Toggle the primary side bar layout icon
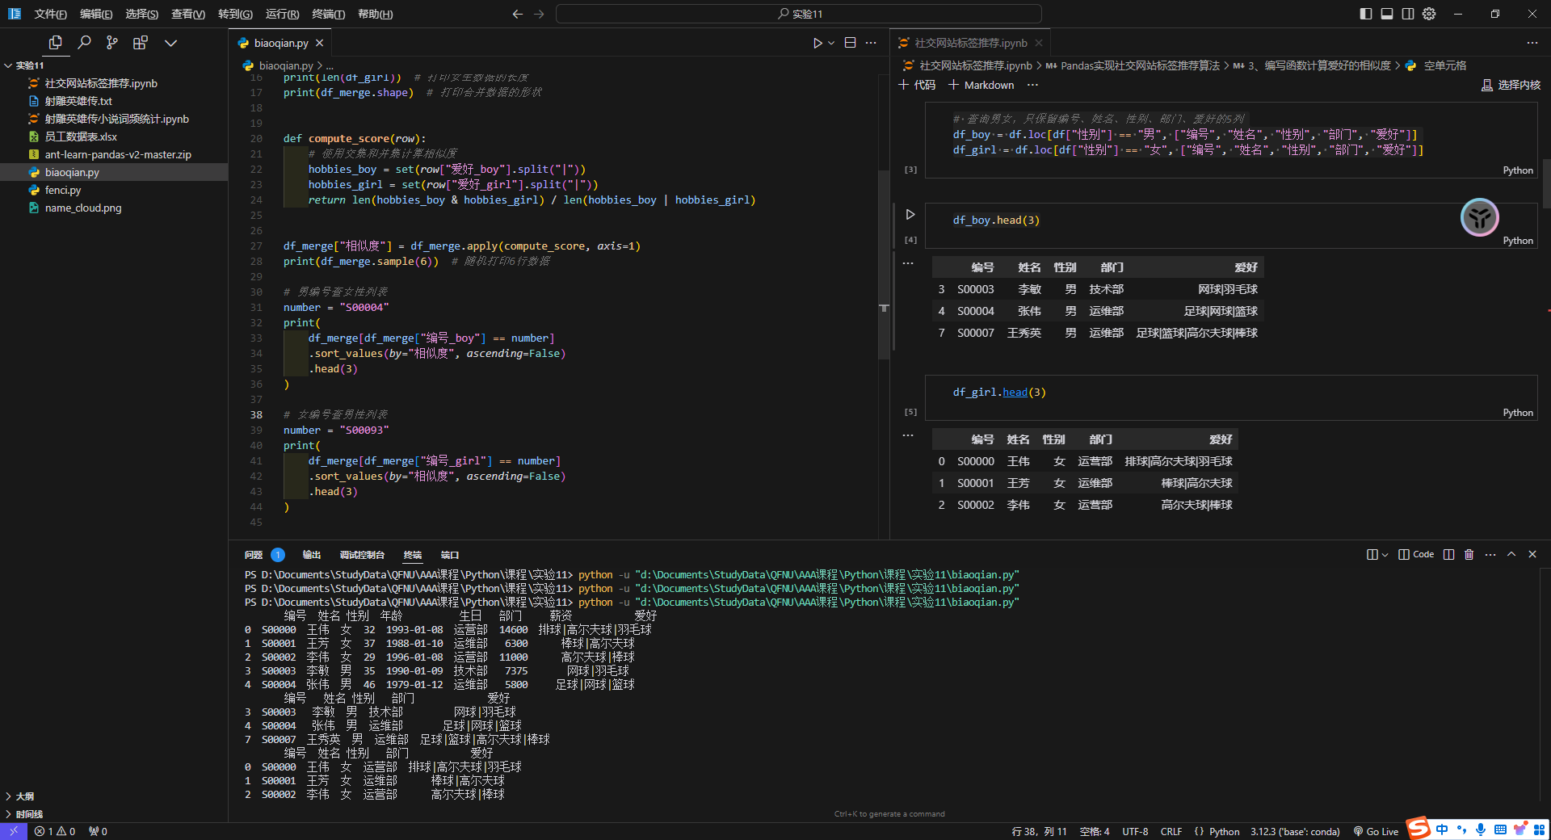 1366,14
